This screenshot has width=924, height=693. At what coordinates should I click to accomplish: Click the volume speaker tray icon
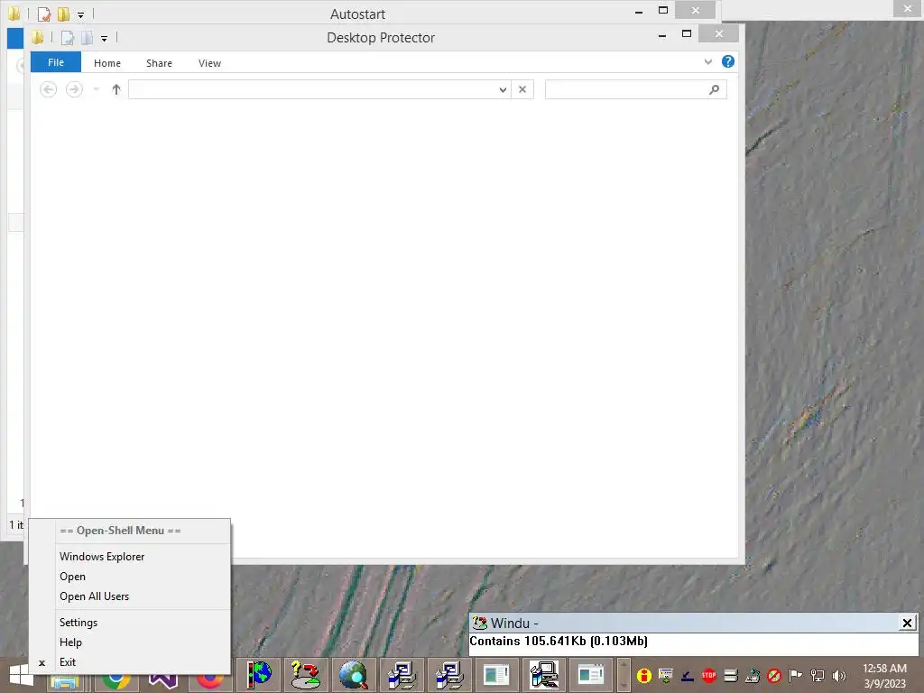(x=838, y=675)
